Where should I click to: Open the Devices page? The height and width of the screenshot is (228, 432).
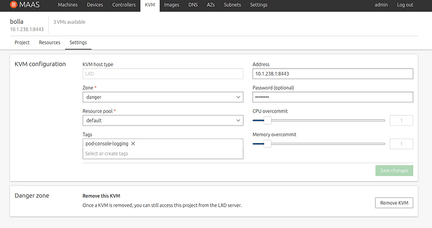coord(95,5)
